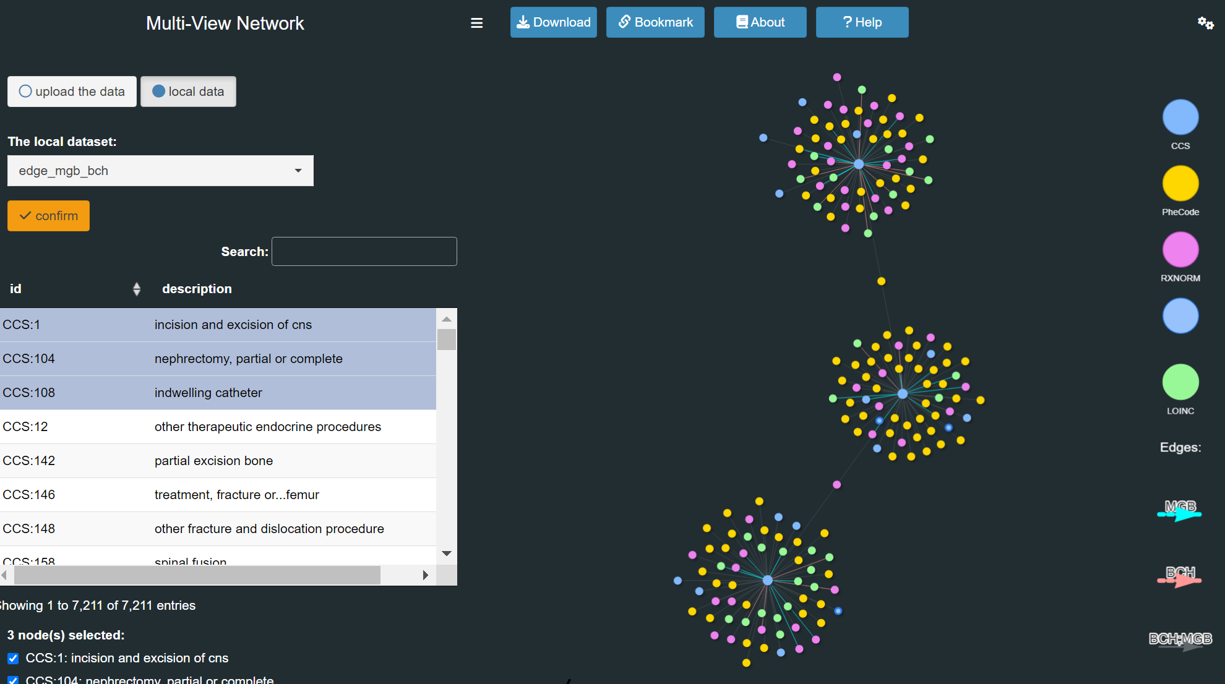Viewport: 1225px width, 684px height.
Task: Select the 'upload the data' radio option
Action: tap(72, 92)
